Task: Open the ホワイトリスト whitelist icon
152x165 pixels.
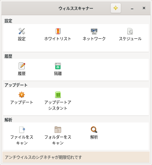Action: pos(58,31)
